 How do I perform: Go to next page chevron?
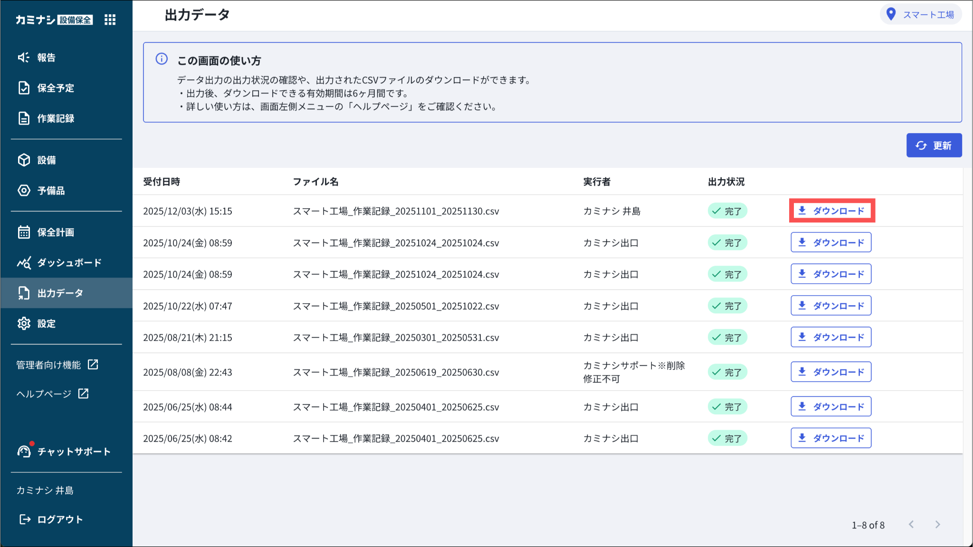pos(937,525)
